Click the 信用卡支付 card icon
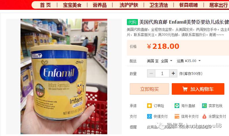Image resolution: width=229 pixels, height=136 pixels. (177, 116)
